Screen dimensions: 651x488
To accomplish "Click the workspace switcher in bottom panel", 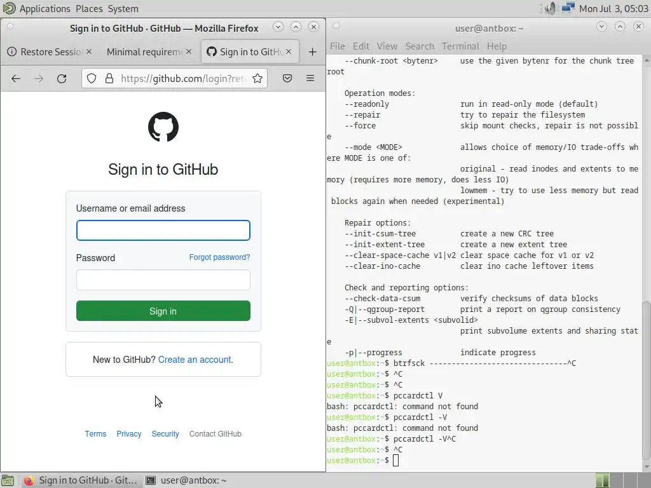I will click(x=622, y=480).
